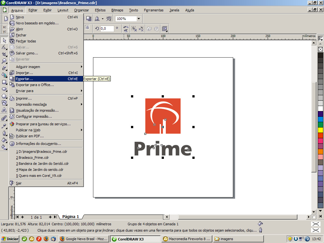Click vertical scrollbar down arrow
Image resolution: width=324 pixels, height=243 pixels.
(x=314, y=212)
